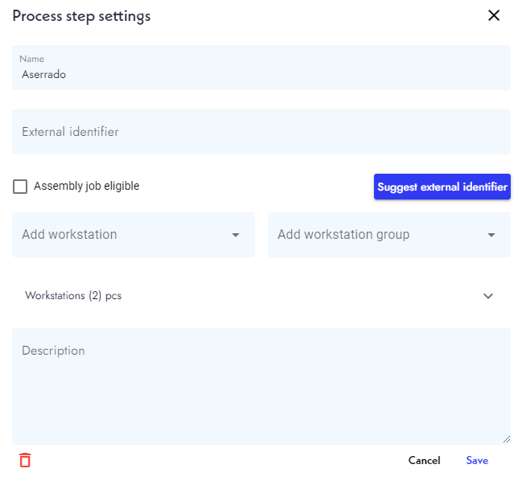Close the Process step settings dialog
This screenshot has width=522, height=485.
point(494,15)
